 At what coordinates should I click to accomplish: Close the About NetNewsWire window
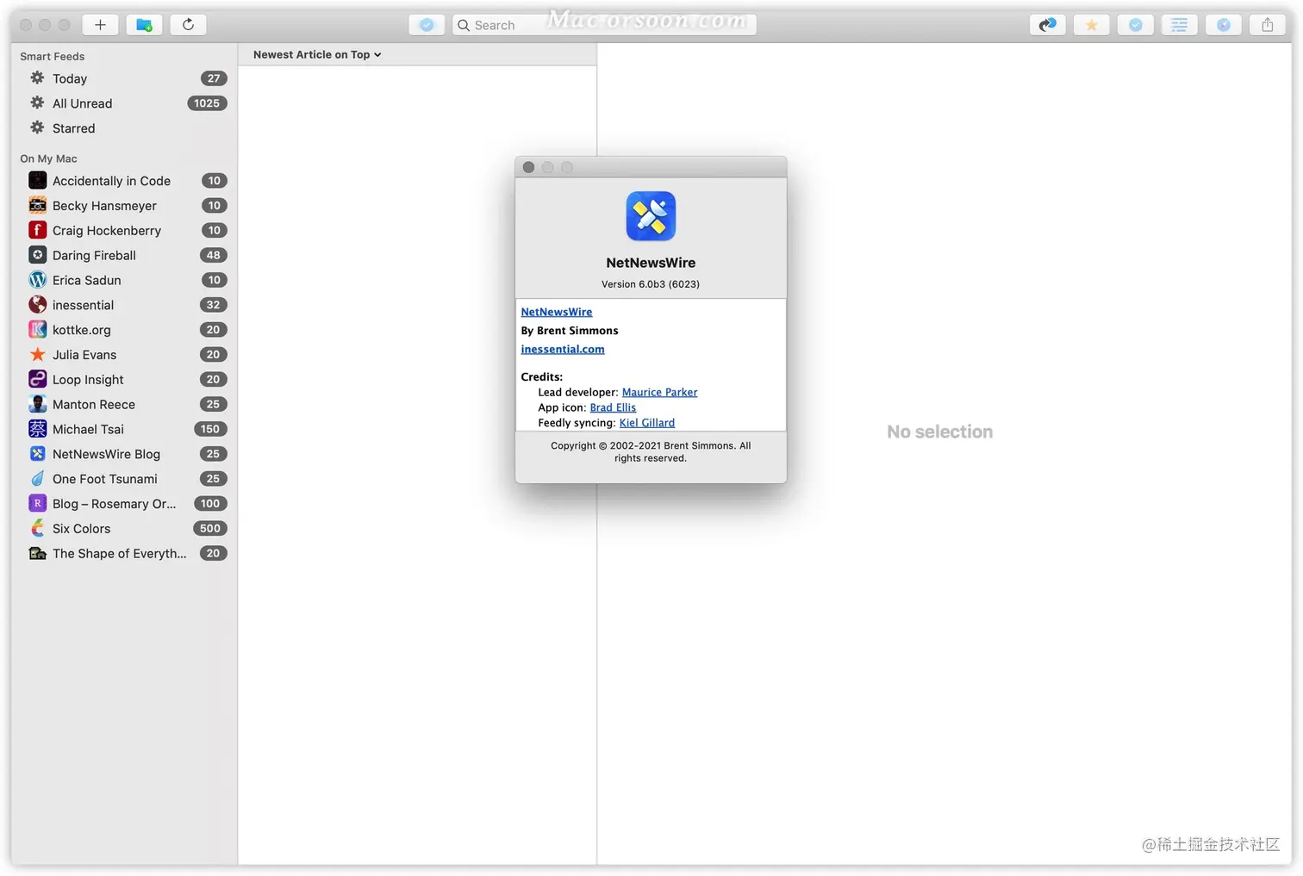(x=528, y=167)
